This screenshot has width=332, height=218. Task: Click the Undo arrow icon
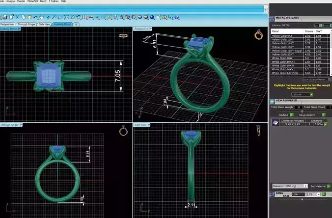click(x=35, y=17)
